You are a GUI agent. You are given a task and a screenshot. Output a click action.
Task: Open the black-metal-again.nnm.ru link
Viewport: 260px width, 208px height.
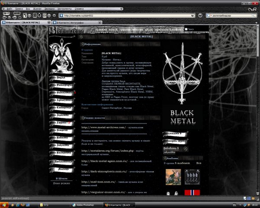pos(104,161)
